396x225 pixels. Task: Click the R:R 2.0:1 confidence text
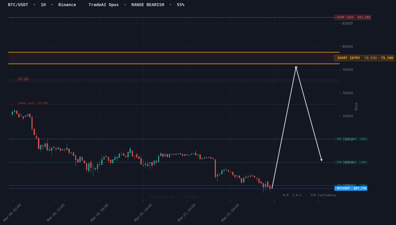click(310, 195)
